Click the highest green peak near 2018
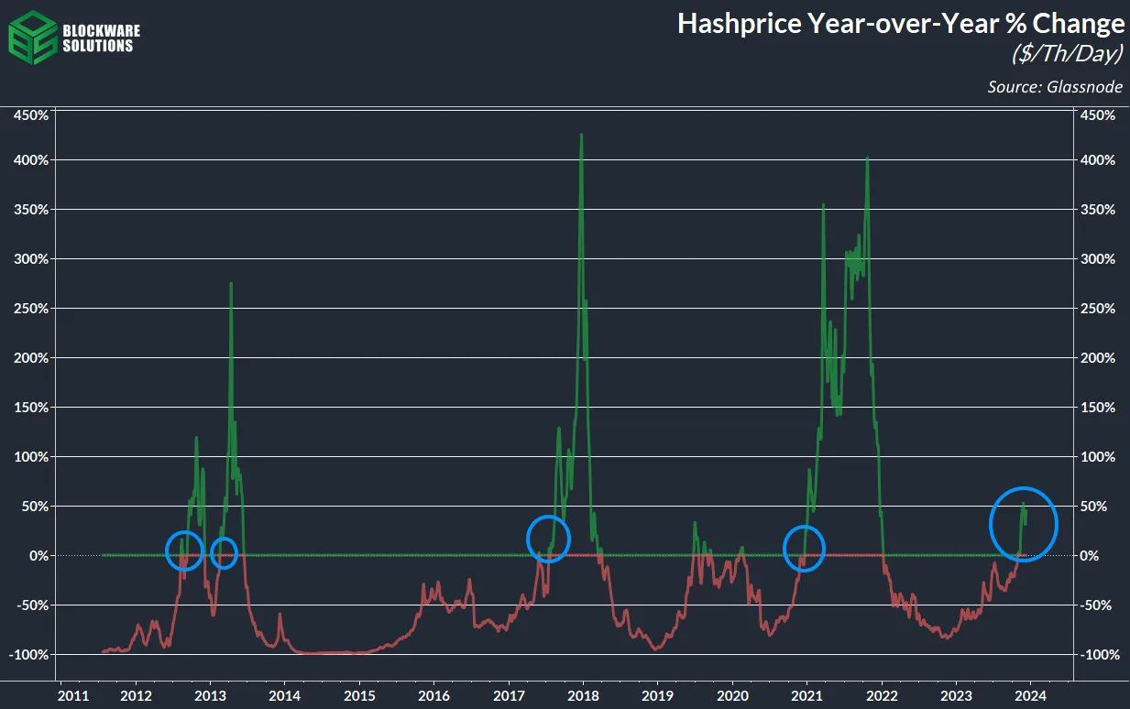This screenshot has width=1130, height=709. pyautogui.click(x=581, y=136)
